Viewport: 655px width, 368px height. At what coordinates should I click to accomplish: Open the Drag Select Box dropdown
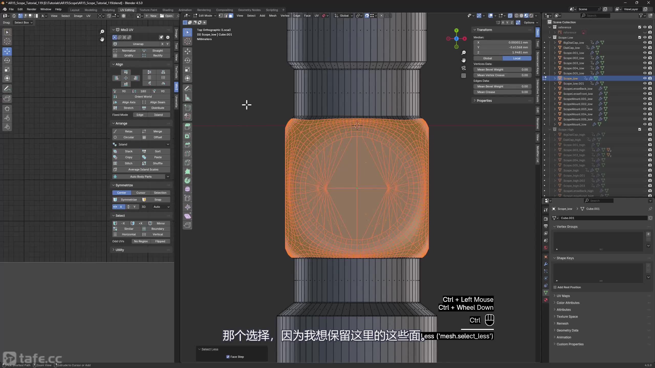23,22
